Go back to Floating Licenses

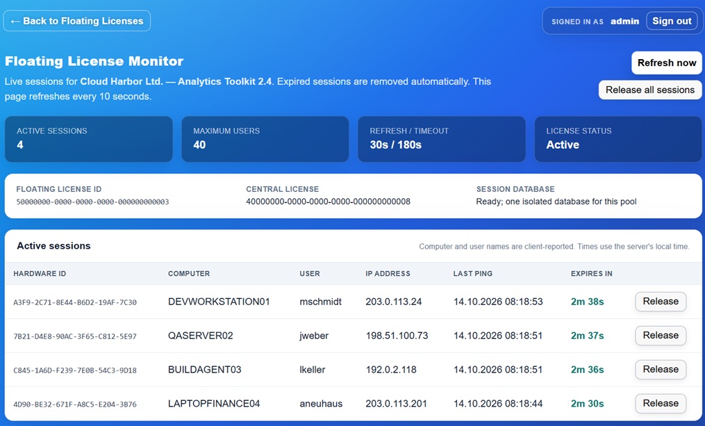(77, 21)
